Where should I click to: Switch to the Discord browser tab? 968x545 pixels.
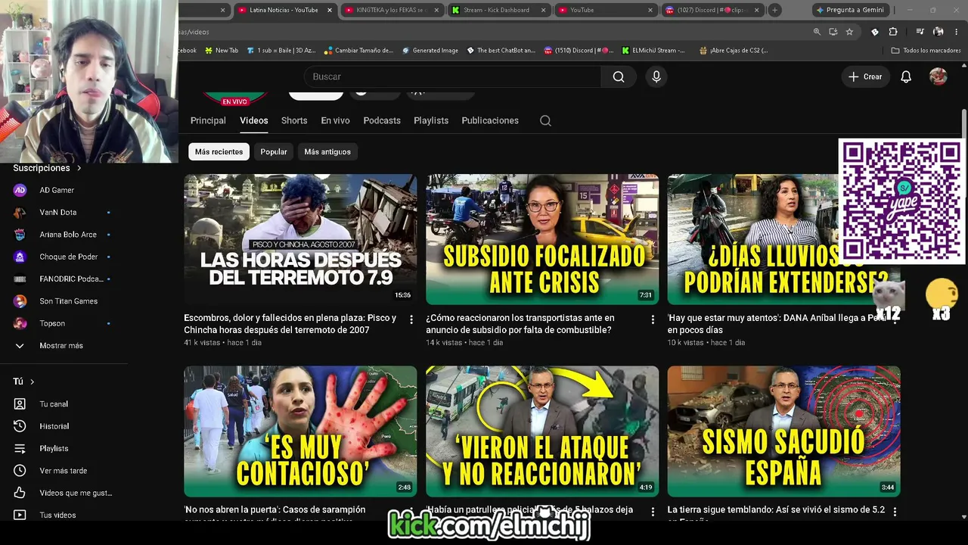tap(712, 10)
